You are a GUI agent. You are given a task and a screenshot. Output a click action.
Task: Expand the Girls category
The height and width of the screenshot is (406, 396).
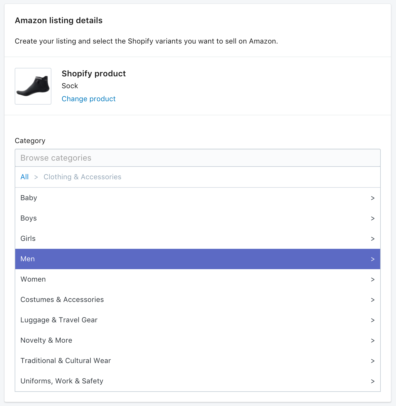tap(373, 239)
